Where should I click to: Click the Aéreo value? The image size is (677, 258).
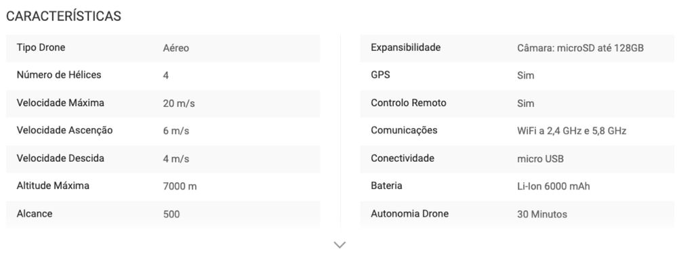pyautogui.click(x=176, y=48)
